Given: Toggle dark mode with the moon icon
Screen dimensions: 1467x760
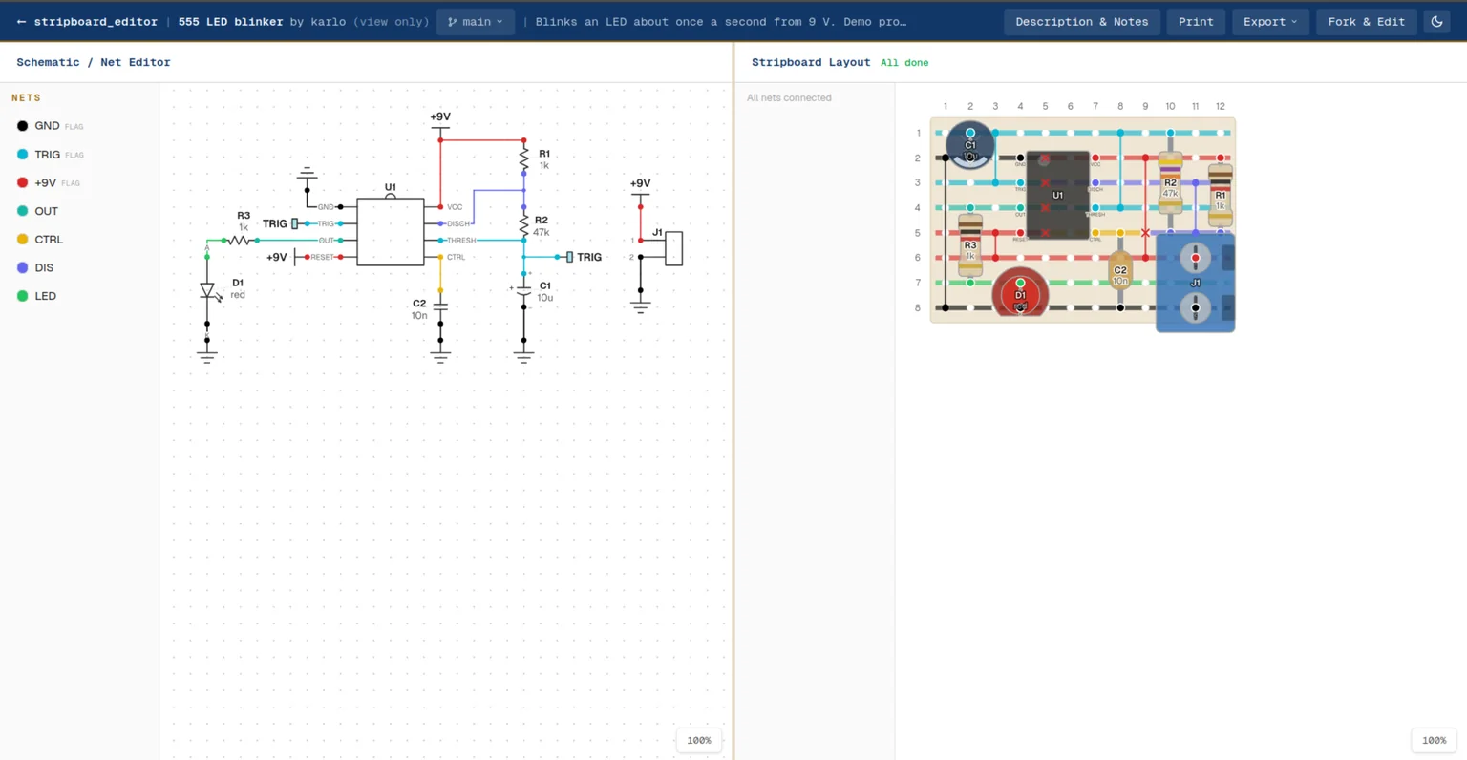Looking at the screenshot, I should pyautogui.click(x=1436, y=21).
